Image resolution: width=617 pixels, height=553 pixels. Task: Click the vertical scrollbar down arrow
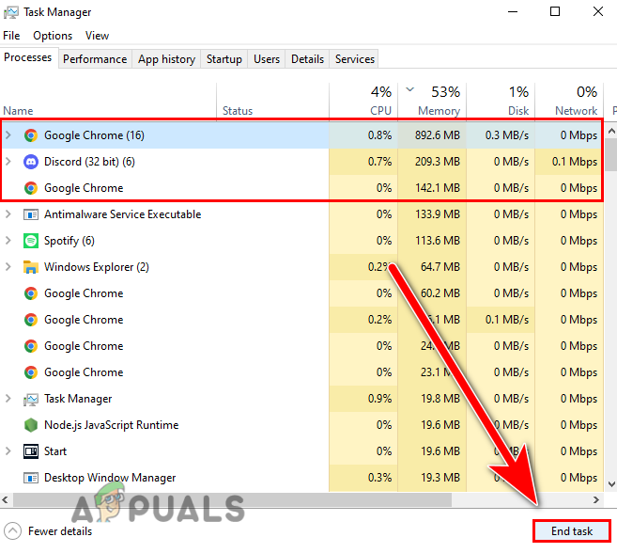point(611,483)
